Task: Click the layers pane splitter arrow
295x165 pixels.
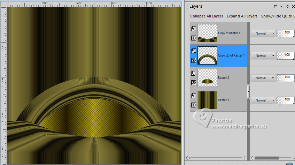Action: [248, 91]
